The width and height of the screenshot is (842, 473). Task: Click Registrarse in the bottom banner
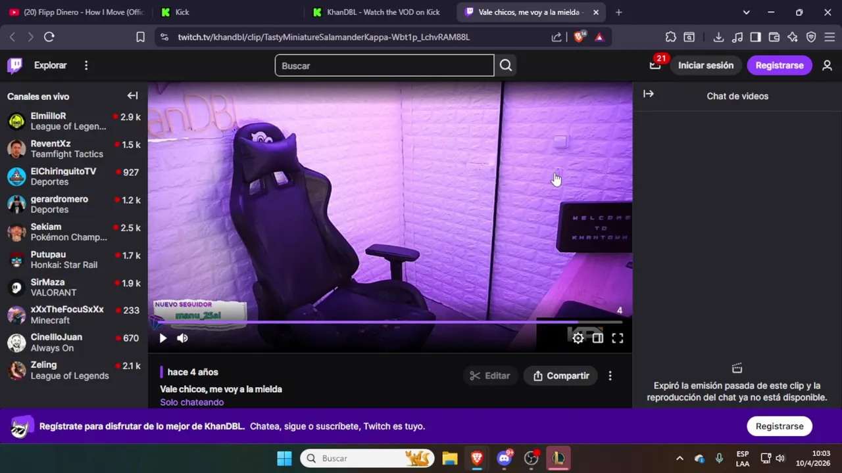tap(780, 426)
